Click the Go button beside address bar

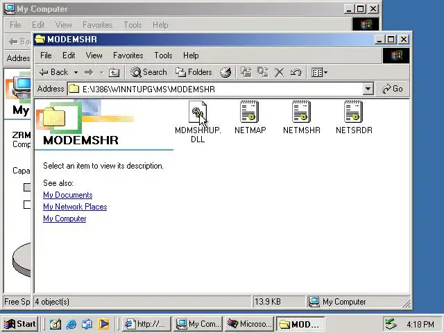pos(393,89)
